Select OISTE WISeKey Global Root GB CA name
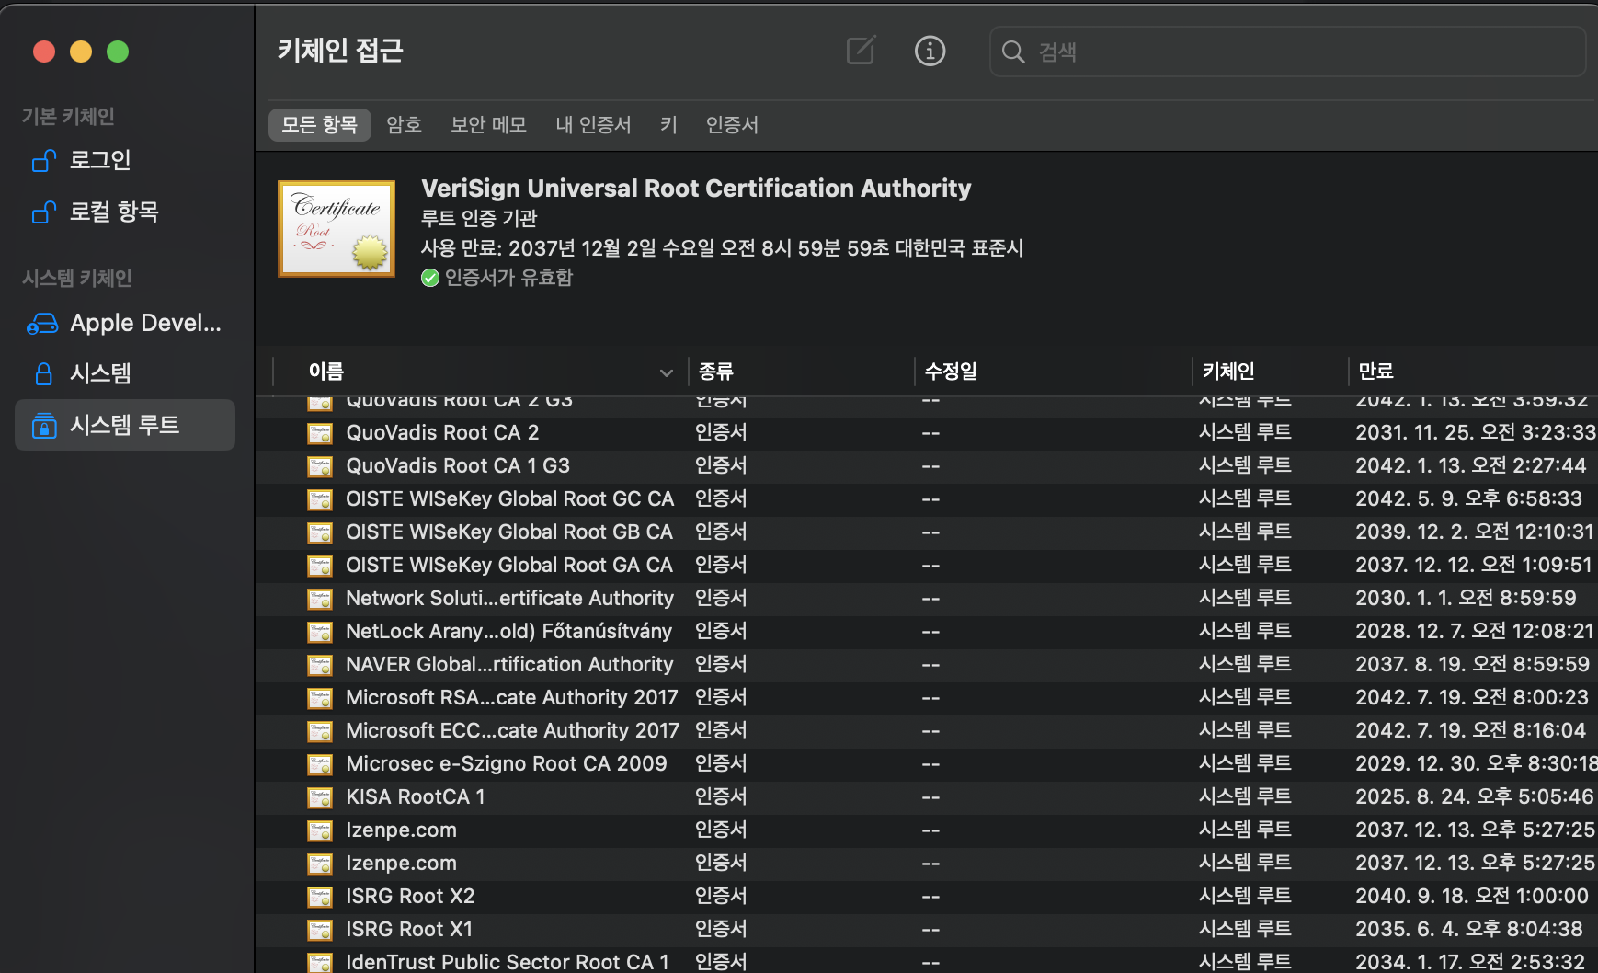 pos(509,532)
